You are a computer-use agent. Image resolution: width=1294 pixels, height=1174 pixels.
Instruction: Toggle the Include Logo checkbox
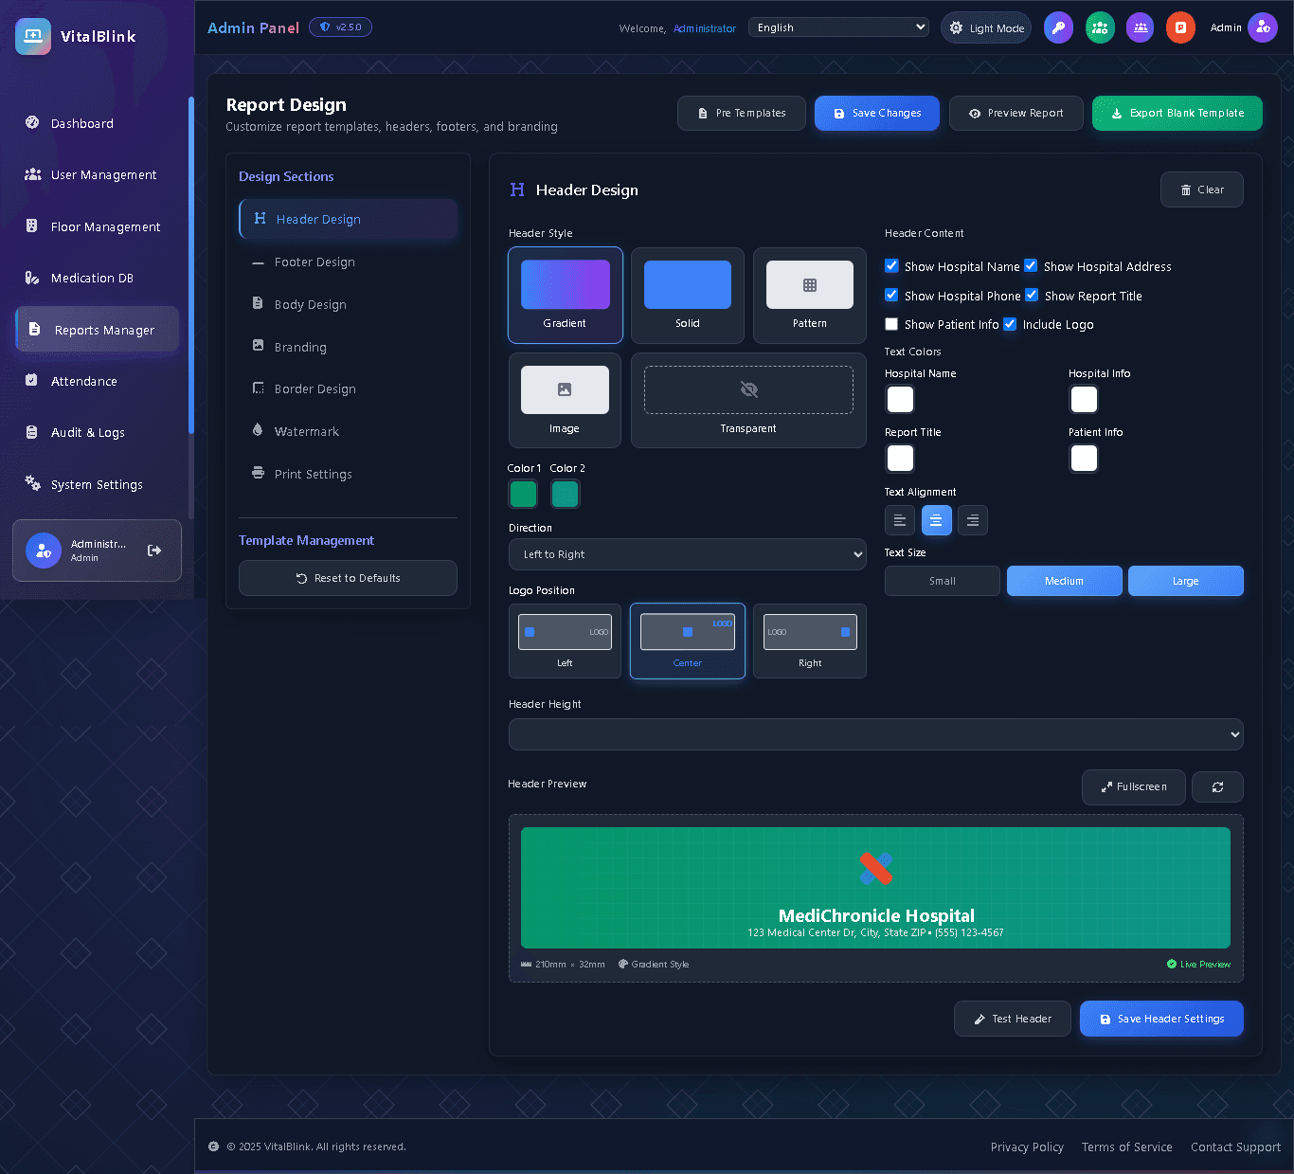tap(1010, 324)
